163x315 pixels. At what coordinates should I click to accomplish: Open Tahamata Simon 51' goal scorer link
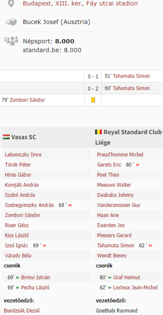click(131, 76)
